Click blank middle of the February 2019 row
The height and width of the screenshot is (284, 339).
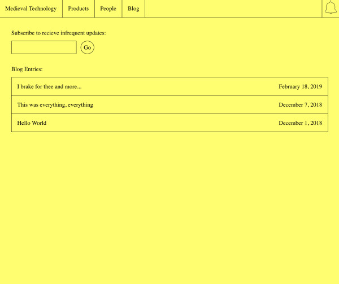(181, 86)
